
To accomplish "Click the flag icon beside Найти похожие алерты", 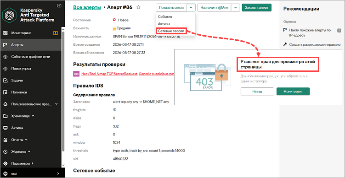I will coord(285,30).
